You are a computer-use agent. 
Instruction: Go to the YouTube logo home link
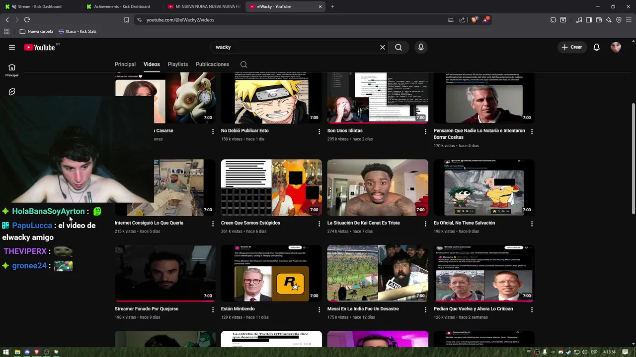tap(40, 47)
